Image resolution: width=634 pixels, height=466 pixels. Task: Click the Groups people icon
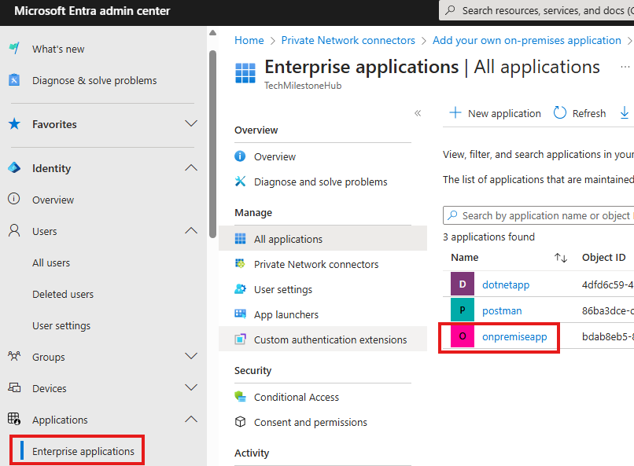(x=14, y=356)
